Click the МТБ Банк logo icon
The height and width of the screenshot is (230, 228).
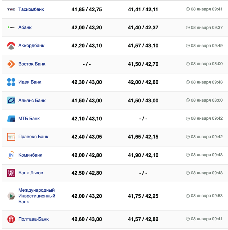click(11, 119)
